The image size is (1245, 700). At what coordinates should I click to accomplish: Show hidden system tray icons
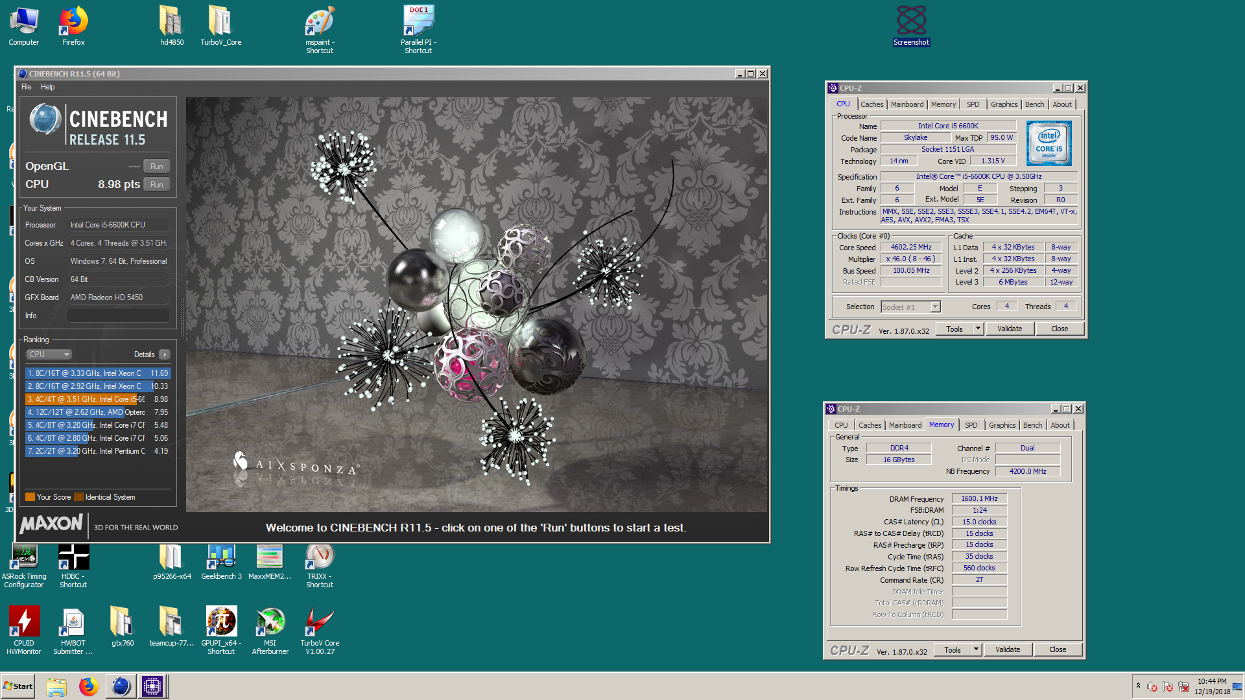pos(1137,685)
